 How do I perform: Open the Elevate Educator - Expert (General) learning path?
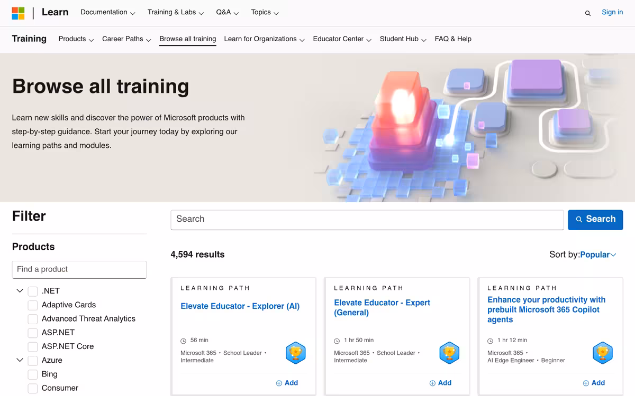click(x=382, y=308)
